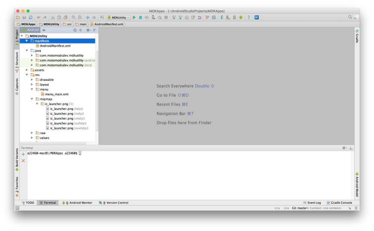374x231 pixels.
Task: Start debugging with the bug icon
Action: click(x=141, y=18)
